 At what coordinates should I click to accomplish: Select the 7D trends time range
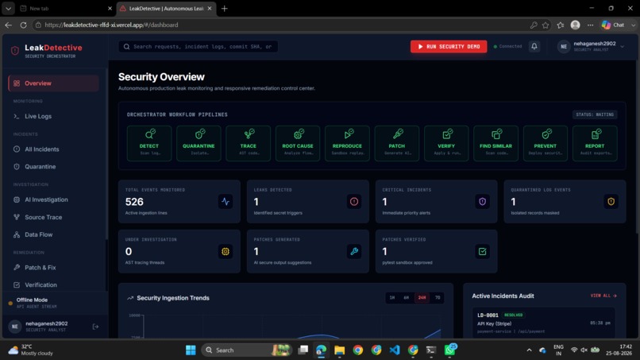click(x=438, y=297)
